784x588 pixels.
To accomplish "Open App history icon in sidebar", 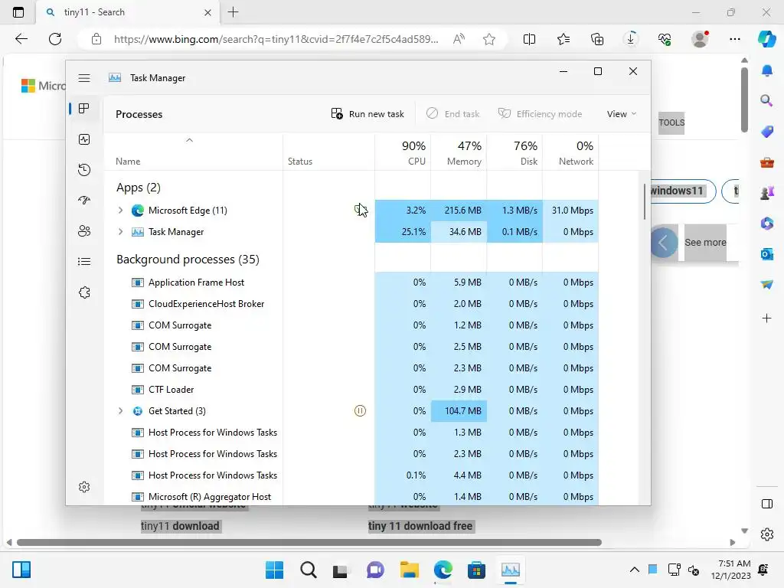I will click(x=84, y=170).
